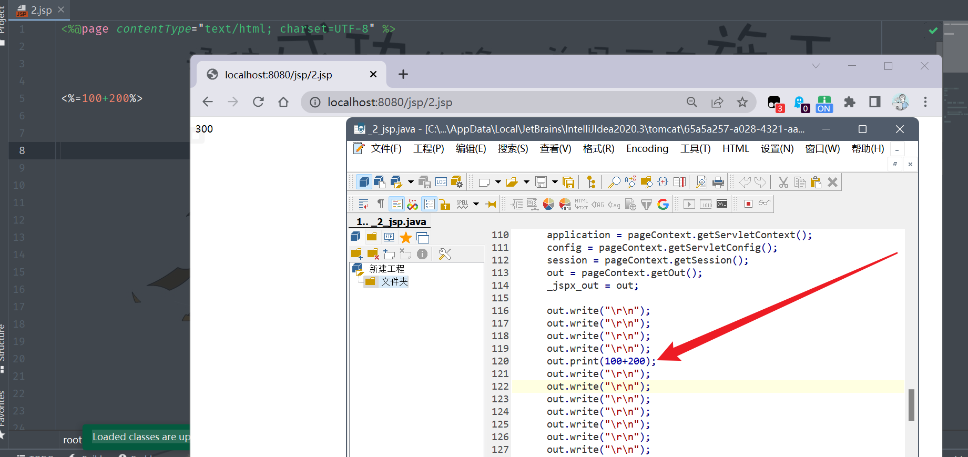Open dropdown arrow next to save icon
Image resolution: width=968 pixels, height=457 pixels.
(555, 182)
